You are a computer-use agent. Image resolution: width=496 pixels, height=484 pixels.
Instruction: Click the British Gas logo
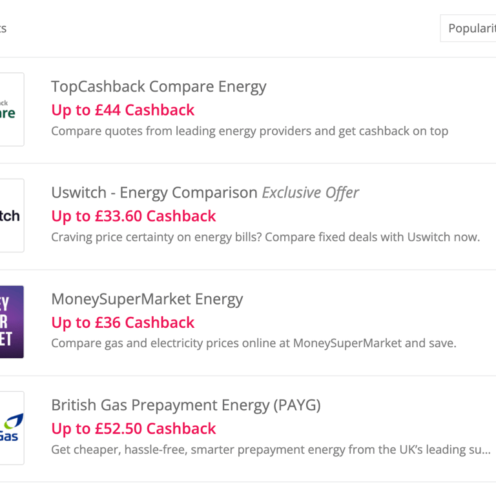tap(11, 428)
